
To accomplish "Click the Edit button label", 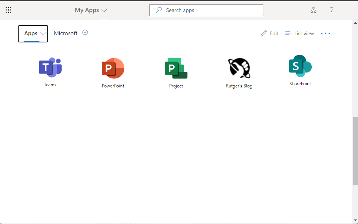I will coord(274,33).
